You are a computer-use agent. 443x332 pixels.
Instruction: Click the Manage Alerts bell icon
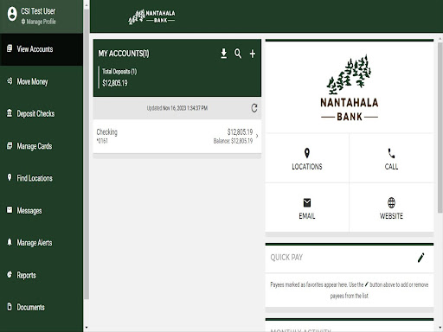[10, 242]
